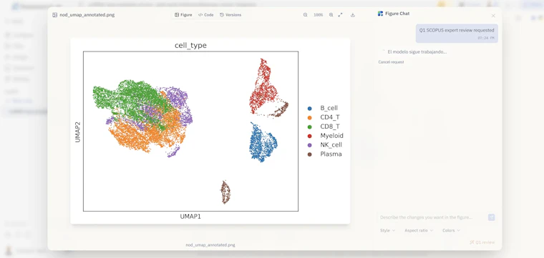
Task: Switch to the Figure tab
Action: click(x=183, y=15)
